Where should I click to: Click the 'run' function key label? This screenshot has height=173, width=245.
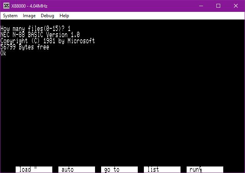point(205,170)
